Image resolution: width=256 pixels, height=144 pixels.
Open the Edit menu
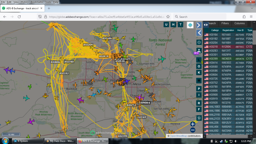[9, 2]
